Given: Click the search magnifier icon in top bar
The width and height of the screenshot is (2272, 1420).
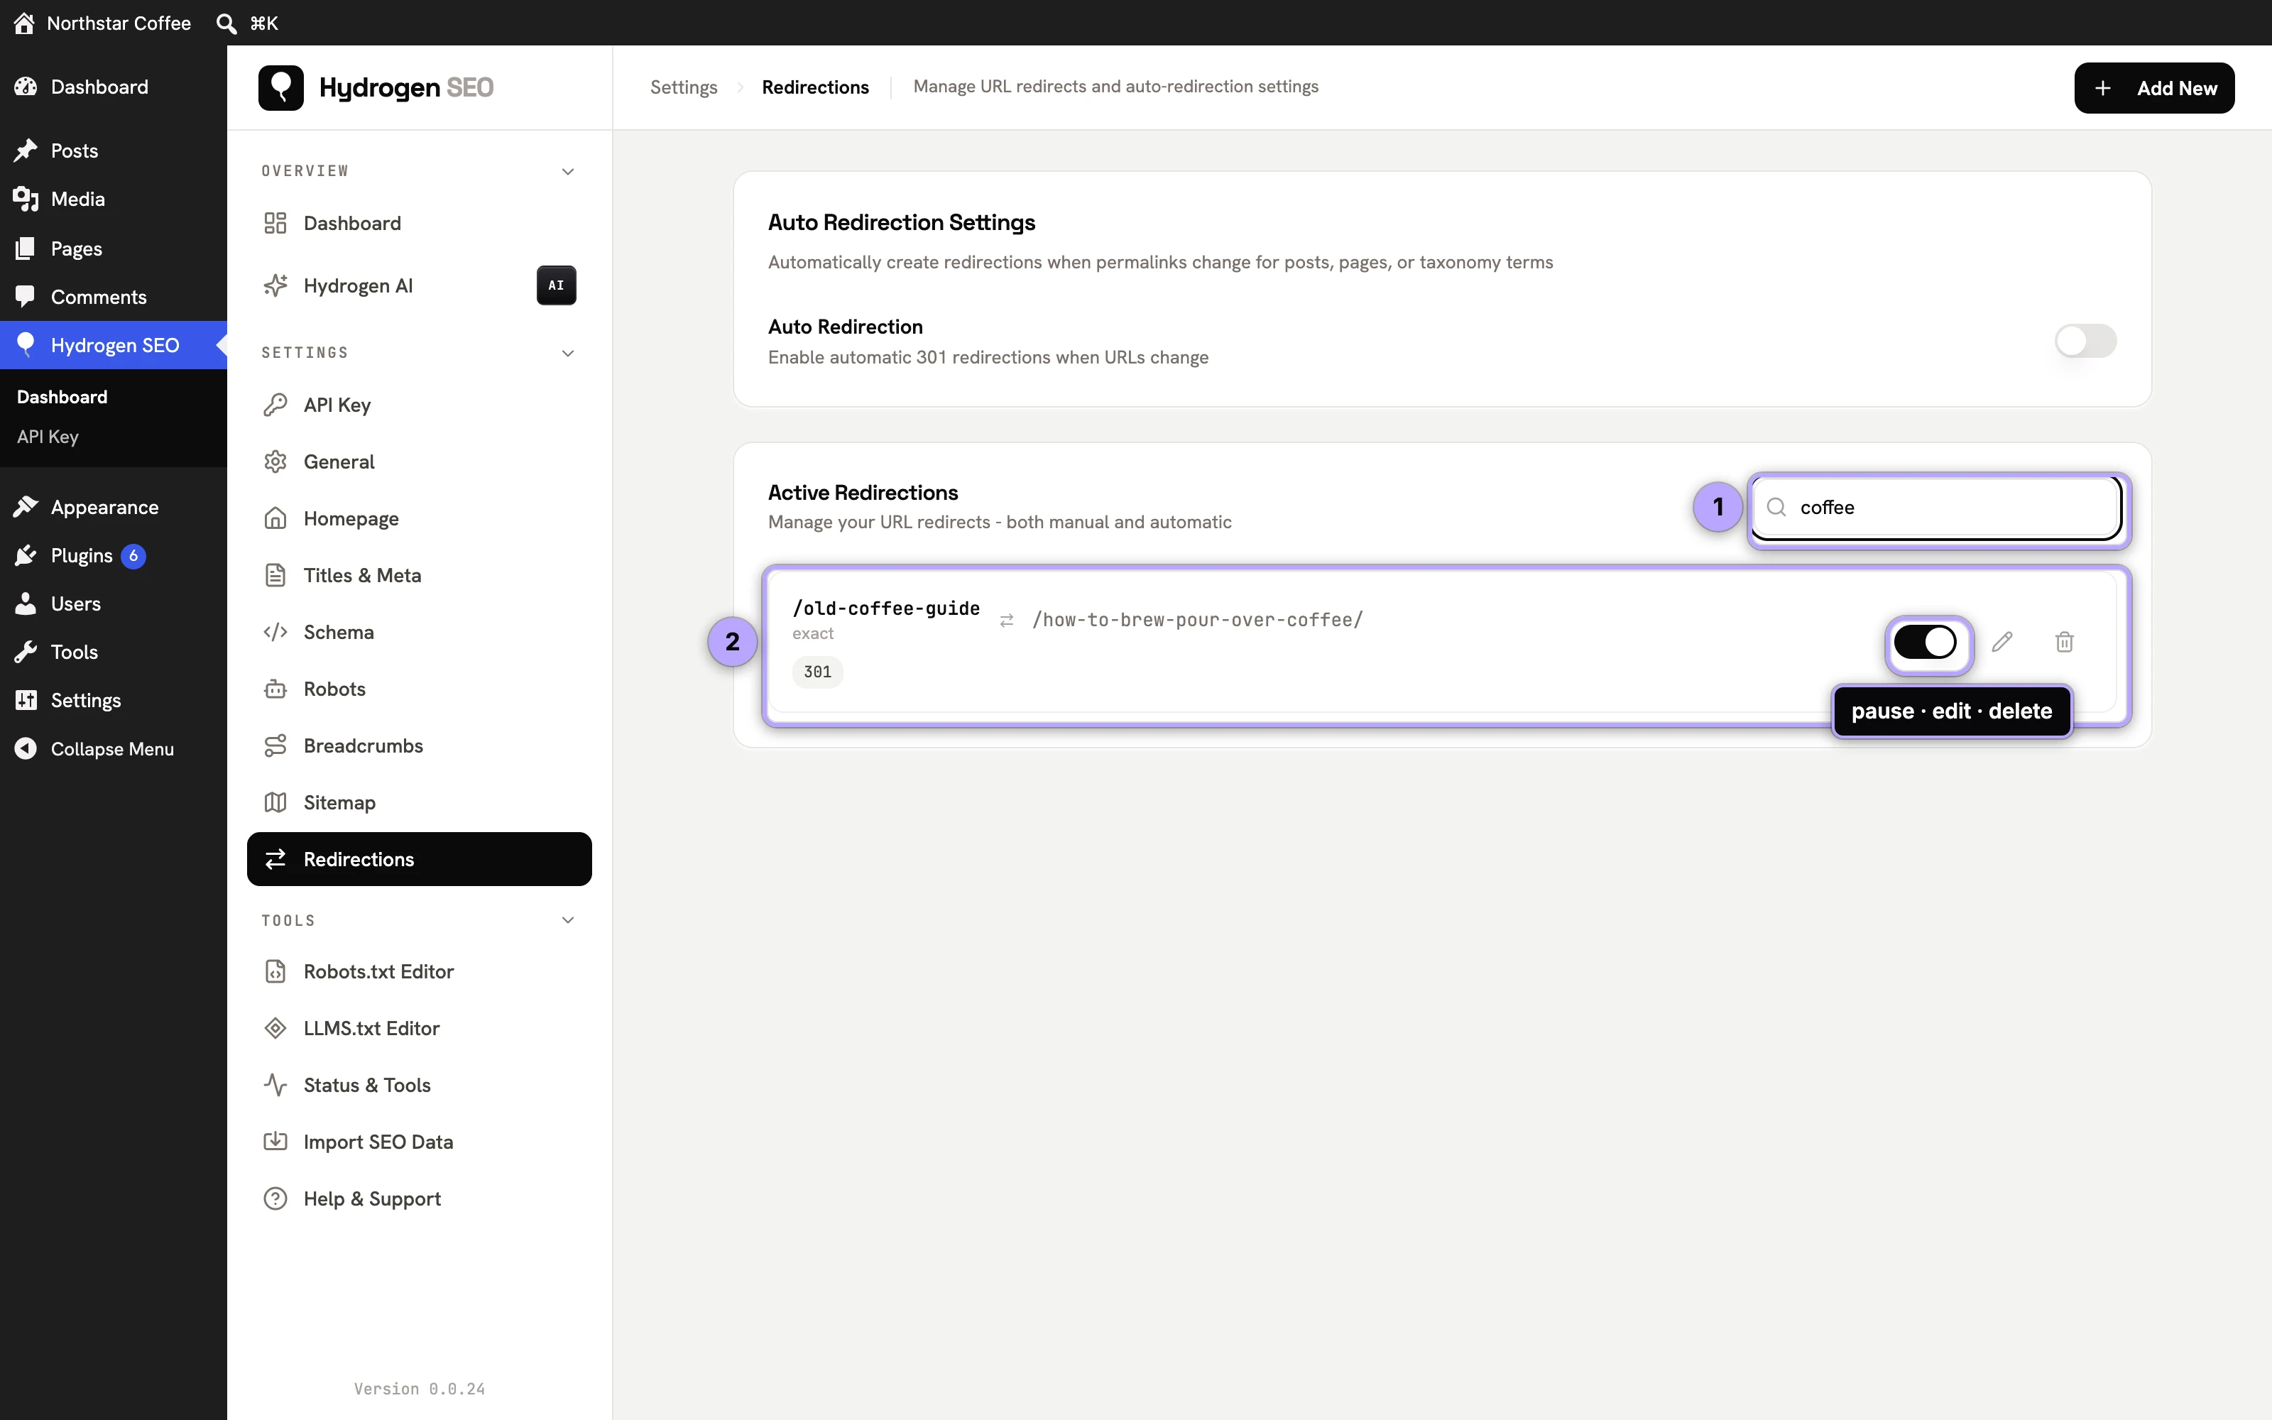Looking at the screenshot, I should click(225, 23).
